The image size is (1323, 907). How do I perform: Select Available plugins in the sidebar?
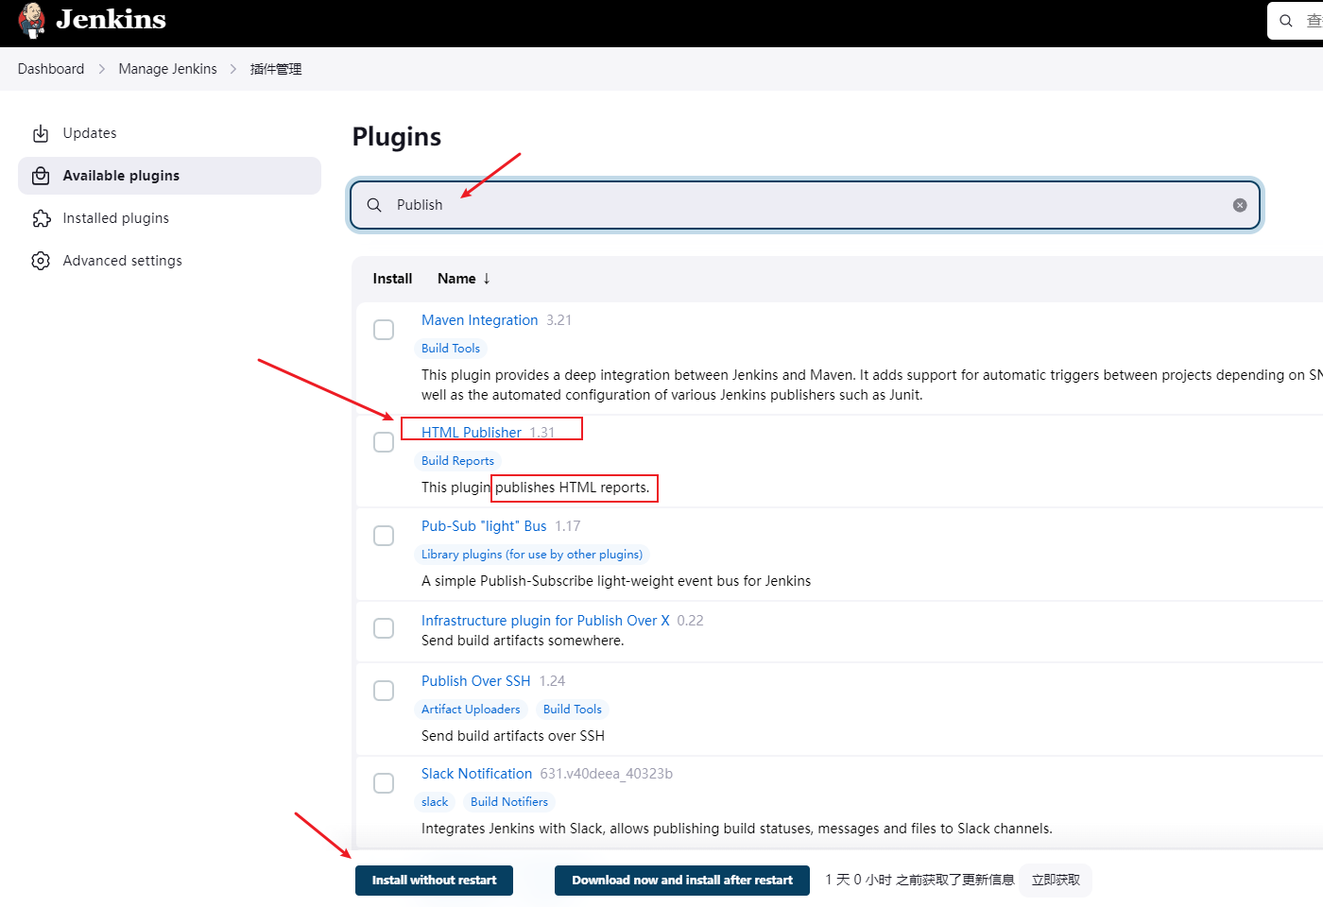(x=169, y=176)
